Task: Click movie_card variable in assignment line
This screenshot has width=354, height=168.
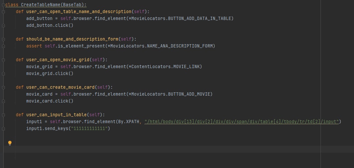Action: [x=39, y=94]
